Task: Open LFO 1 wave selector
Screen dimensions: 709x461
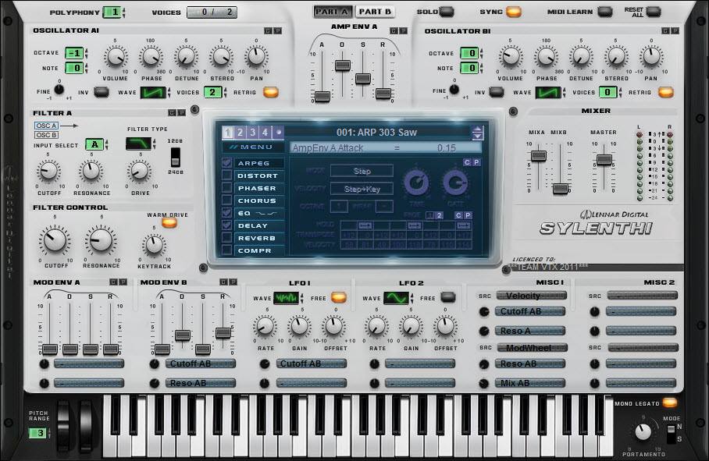Action: [x=286, y=298]
